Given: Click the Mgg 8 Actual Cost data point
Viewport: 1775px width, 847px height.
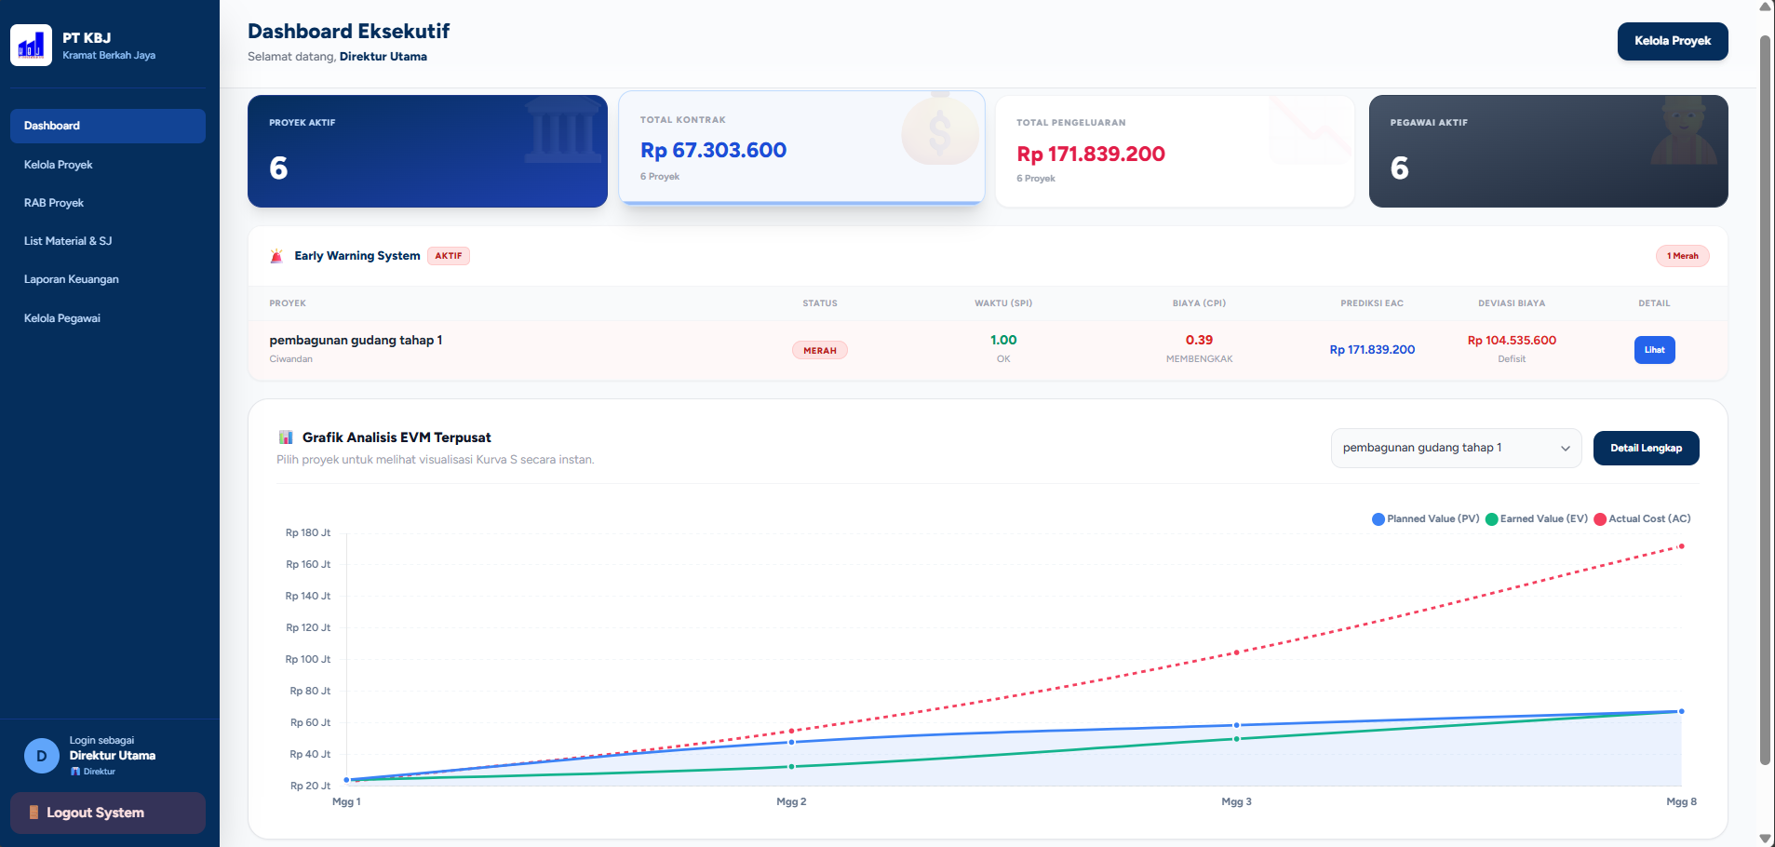Looking at the screenshot, I should (1681, 546).
